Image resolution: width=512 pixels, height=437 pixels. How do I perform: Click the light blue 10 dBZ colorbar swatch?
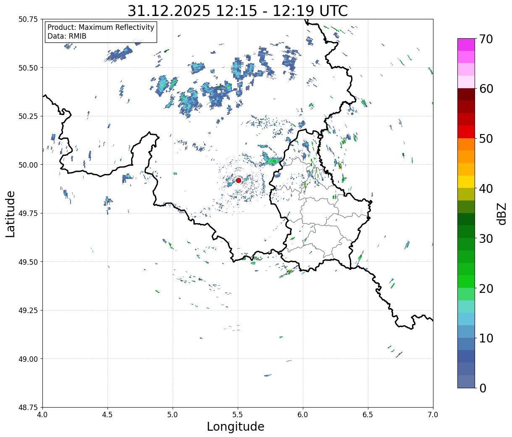tap(466, 332)
